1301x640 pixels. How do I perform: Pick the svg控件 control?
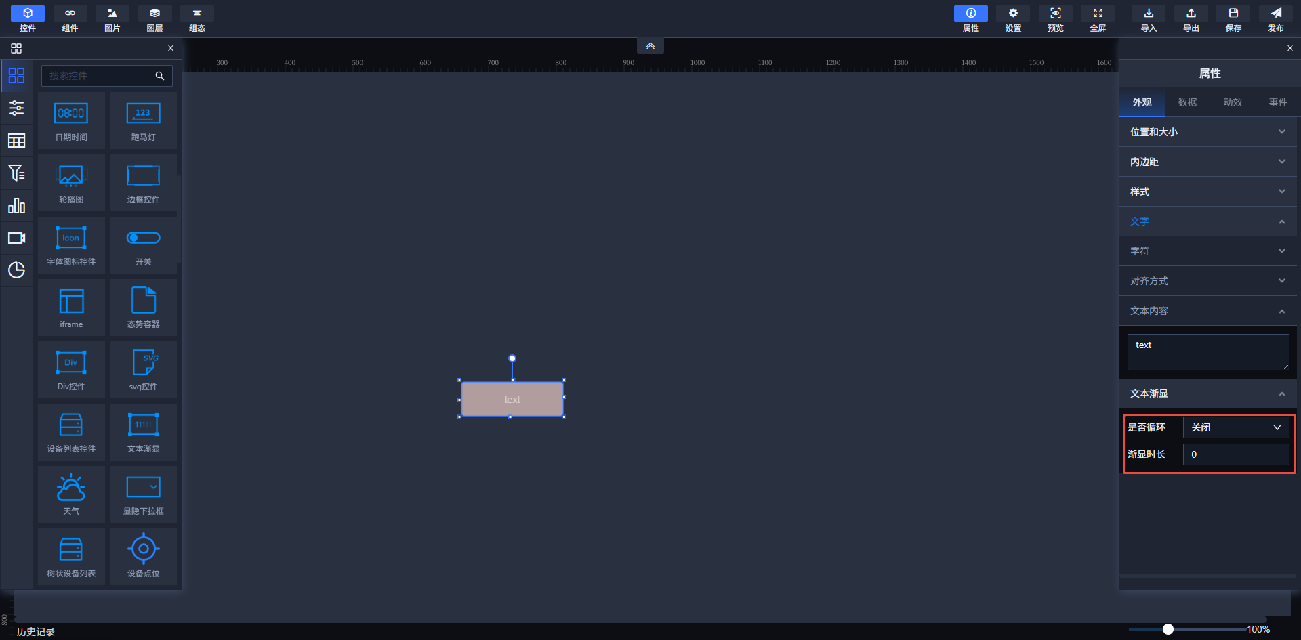144,370
